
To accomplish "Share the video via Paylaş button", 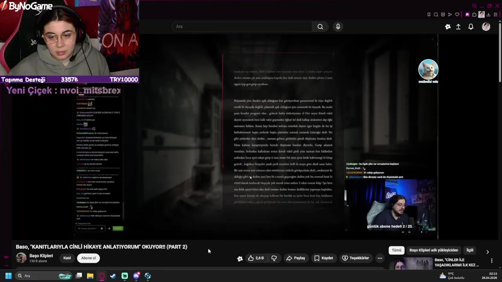I will (296, 258).
